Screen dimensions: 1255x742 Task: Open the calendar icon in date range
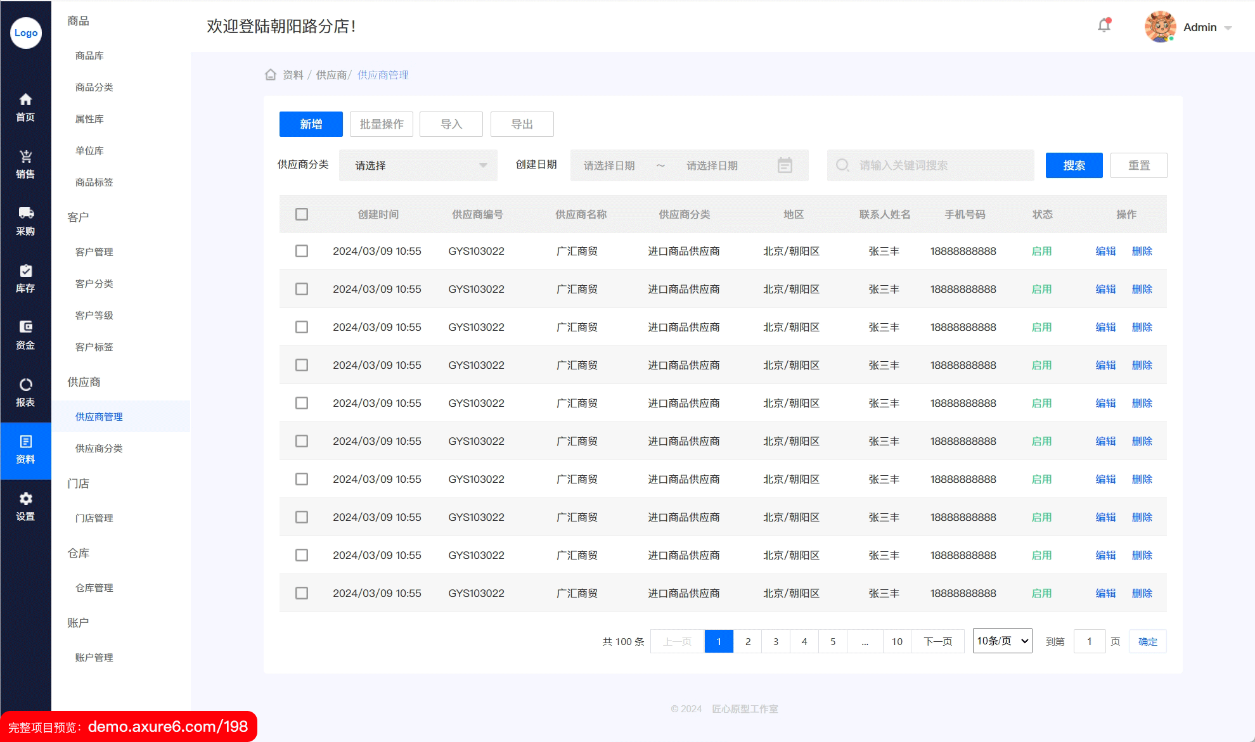point(785,165)
